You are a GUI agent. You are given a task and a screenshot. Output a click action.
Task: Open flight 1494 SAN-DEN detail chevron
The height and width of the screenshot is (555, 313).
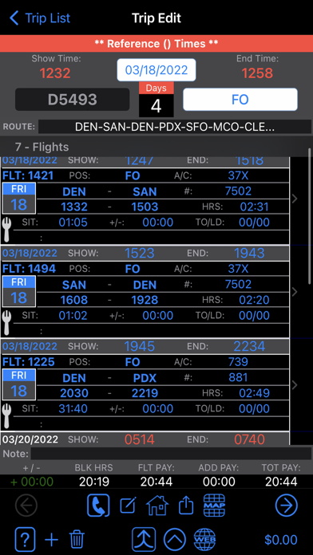click(294, 292)
